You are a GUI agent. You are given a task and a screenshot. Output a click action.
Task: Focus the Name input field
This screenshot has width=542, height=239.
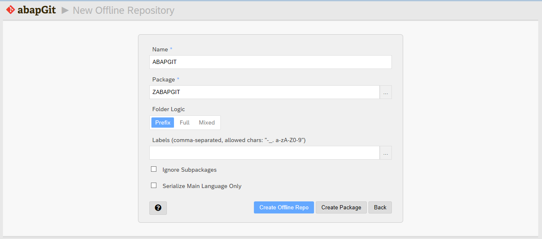click(x=271, y=62)
